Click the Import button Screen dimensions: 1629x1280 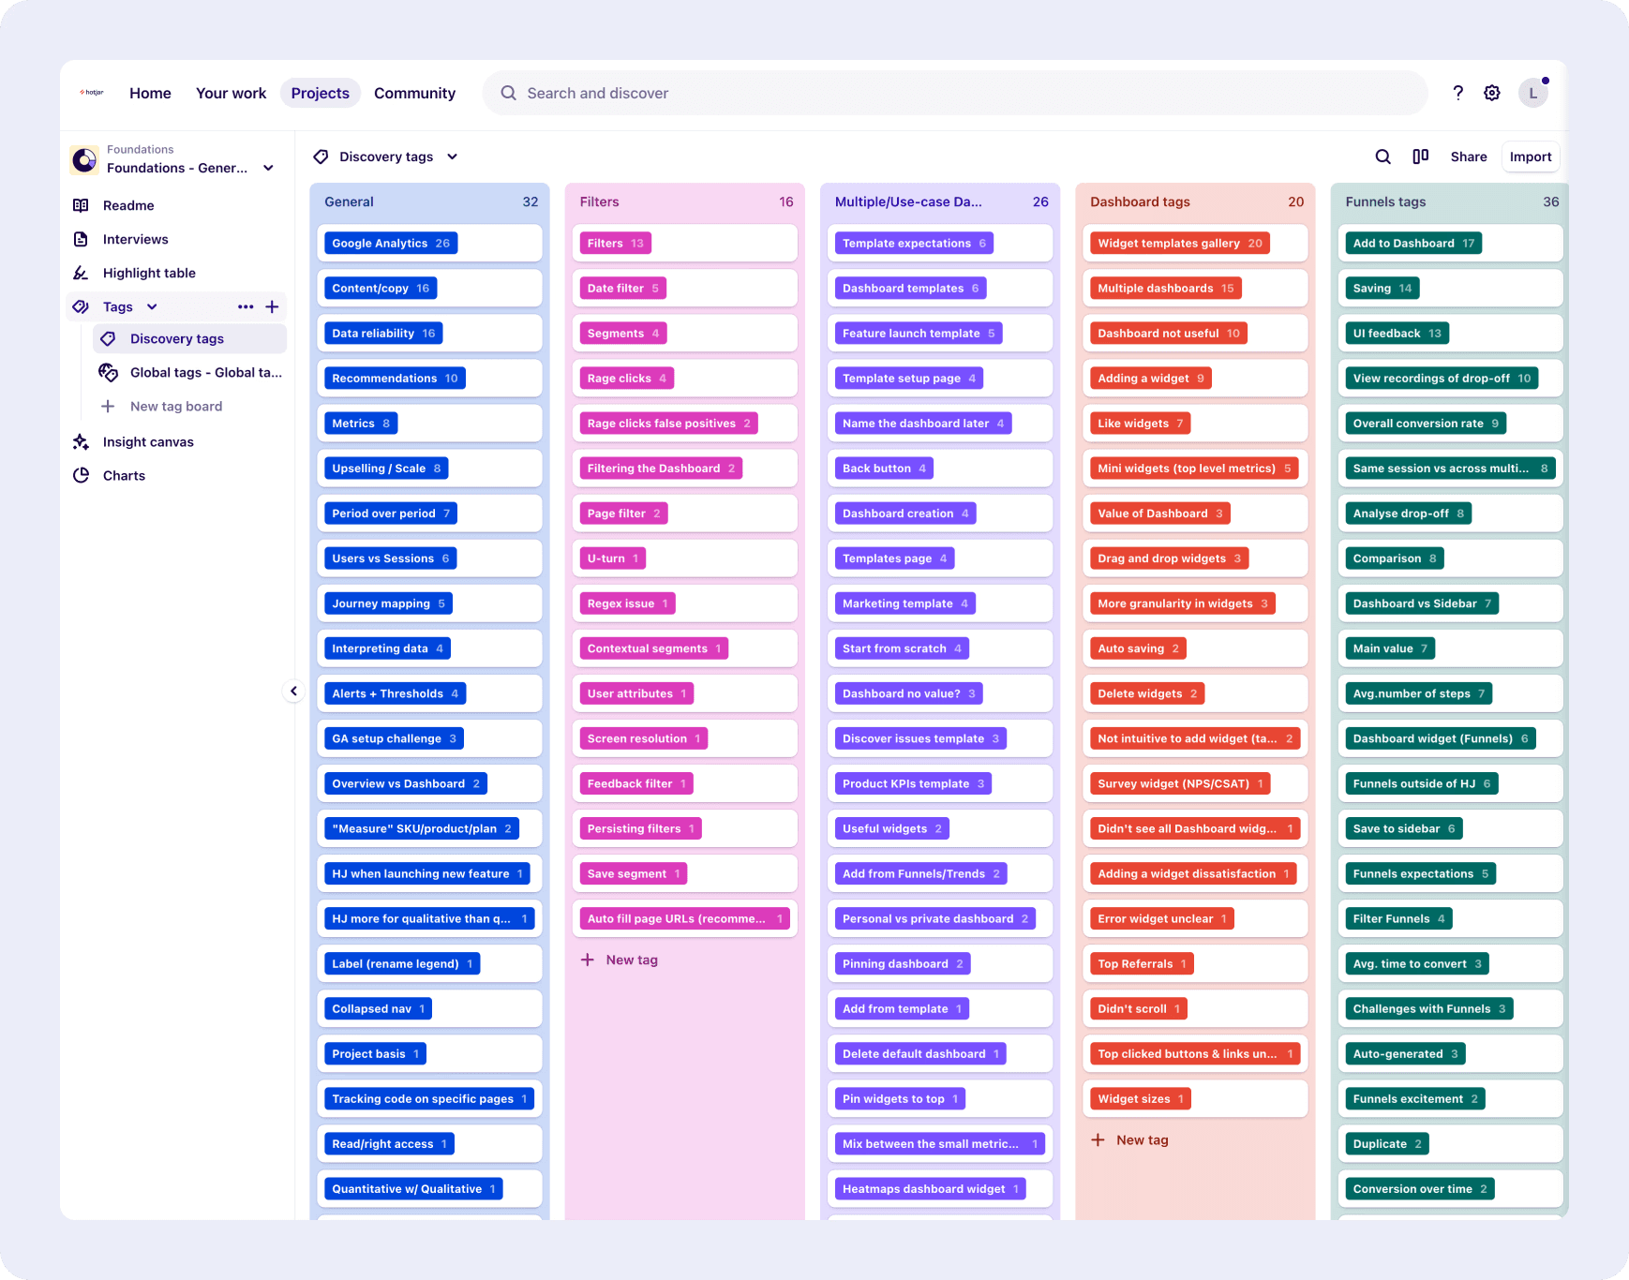[1531, 156]
